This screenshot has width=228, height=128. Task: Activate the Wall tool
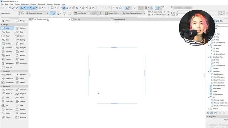tap(7, 28)
